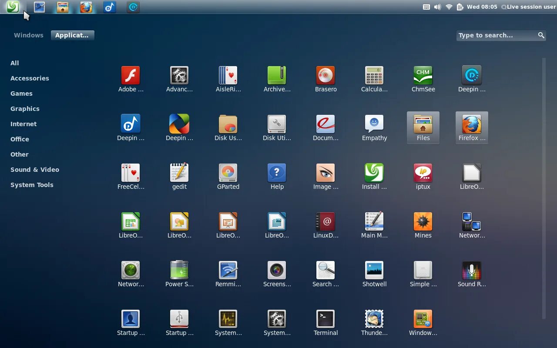The height and width of the screenshot is (348, 557).
Task: Open the ChmSee viewer icon
Action: (423, 76)
